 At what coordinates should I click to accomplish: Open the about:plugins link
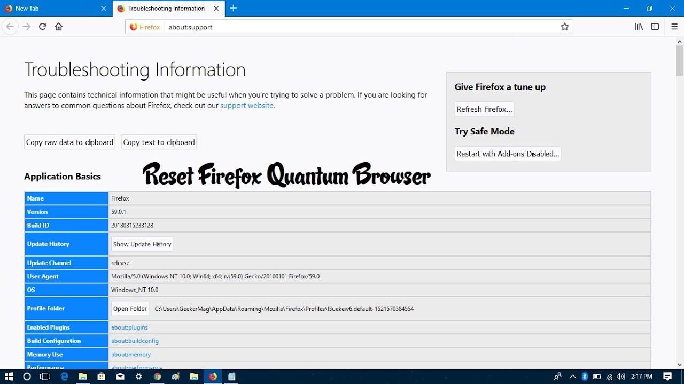(129, 327)
